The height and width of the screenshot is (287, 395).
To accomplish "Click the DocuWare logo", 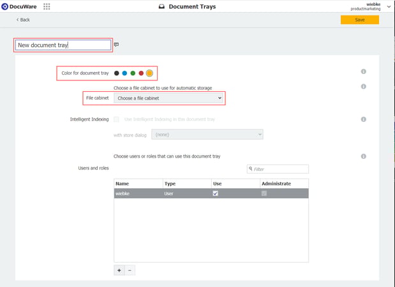I will tap(20, 7).
